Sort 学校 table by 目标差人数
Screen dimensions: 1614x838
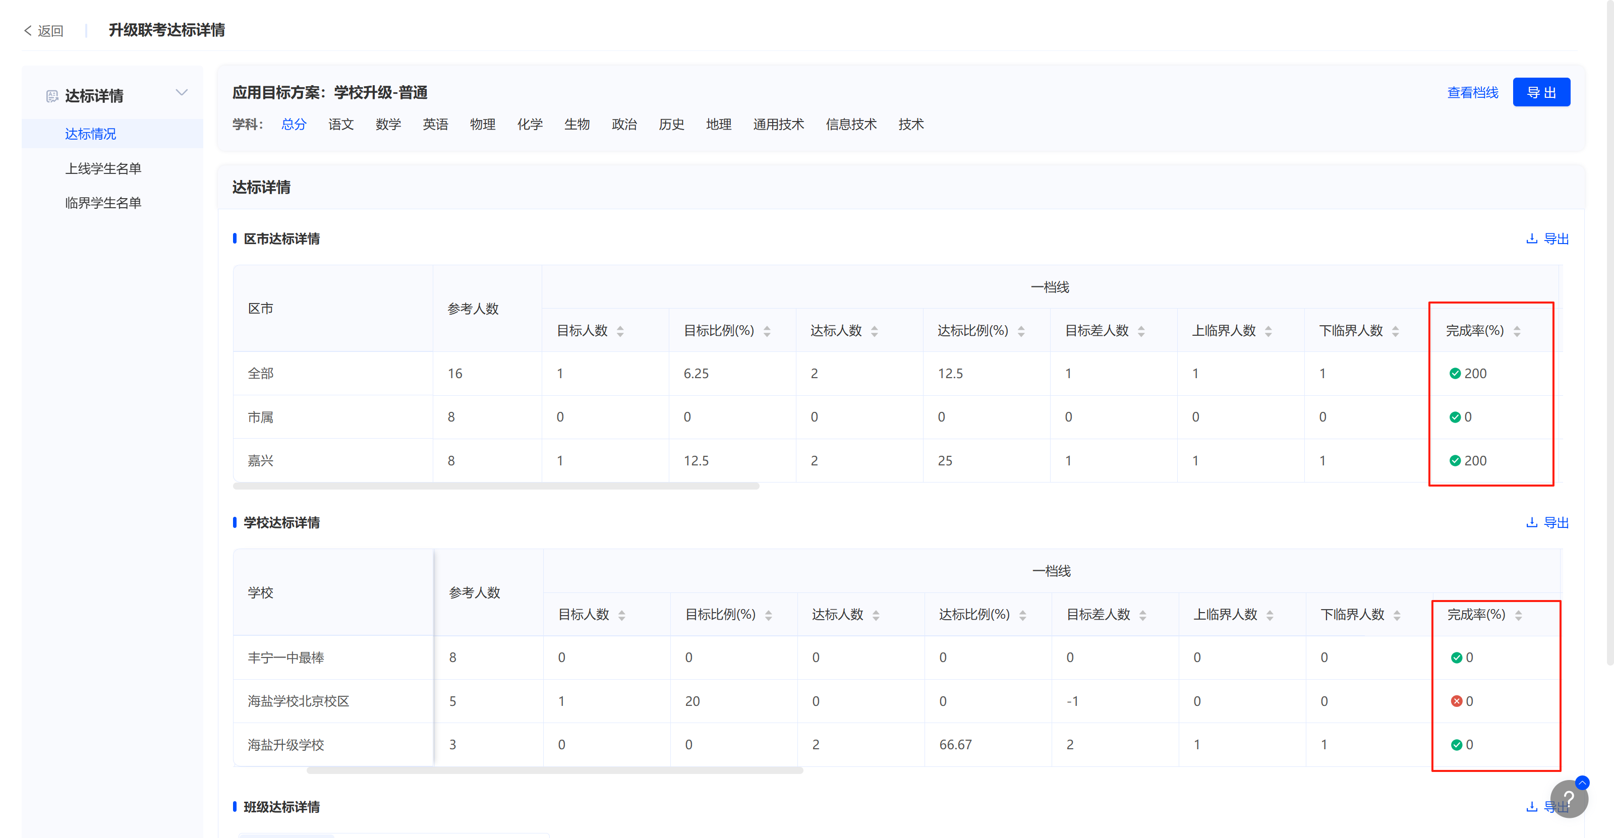pos(1143,615)
